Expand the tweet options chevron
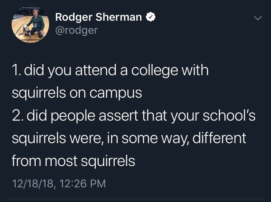 (x=257, y=18)
